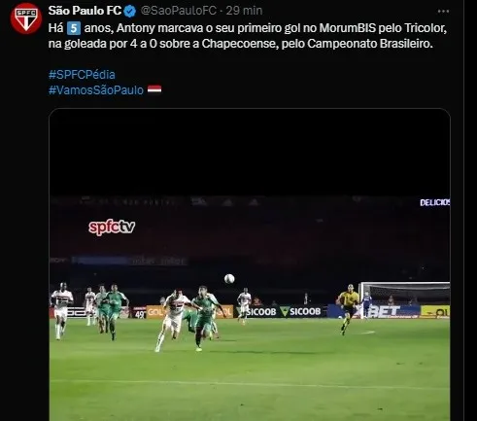Play the embedded Antony goal video
The image size is (477, 421).
point(250,264)
